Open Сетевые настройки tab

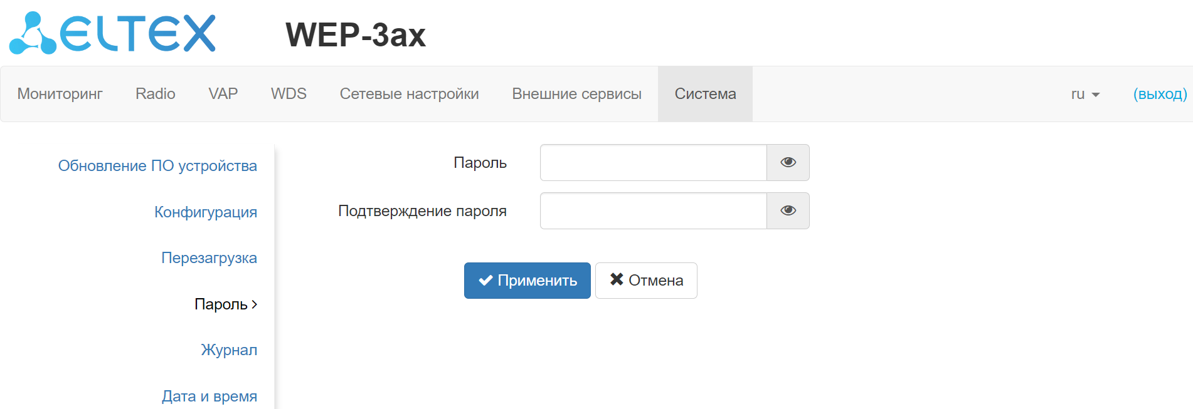click(409, 94)
